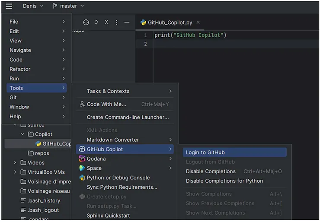Select Login to GitHub menu entry

coord(205,152)
